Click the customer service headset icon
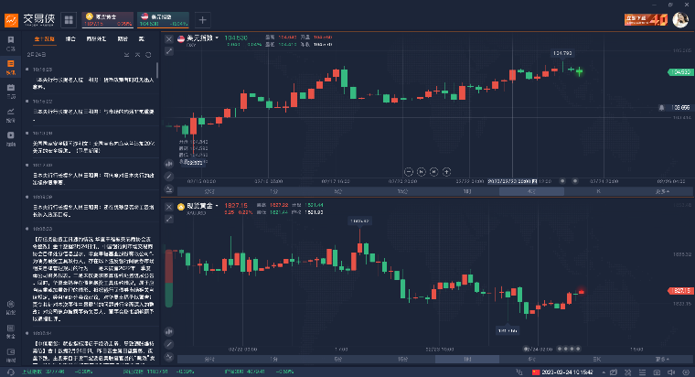 (x=11, y=372)
